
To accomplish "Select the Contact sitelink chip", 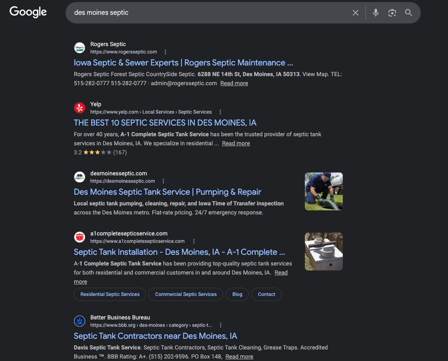I will pyautogui.click(x=266, y=294).
